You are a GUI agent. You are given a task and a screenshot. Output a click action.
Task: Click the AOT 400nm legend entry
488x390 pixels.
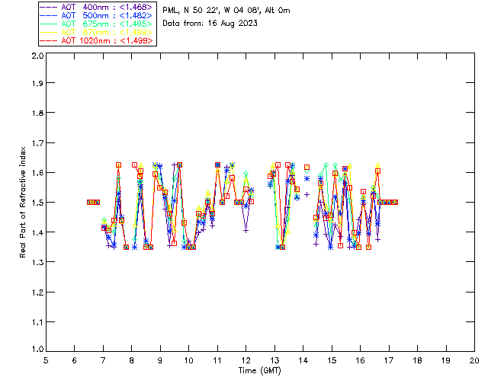(96, 7)
